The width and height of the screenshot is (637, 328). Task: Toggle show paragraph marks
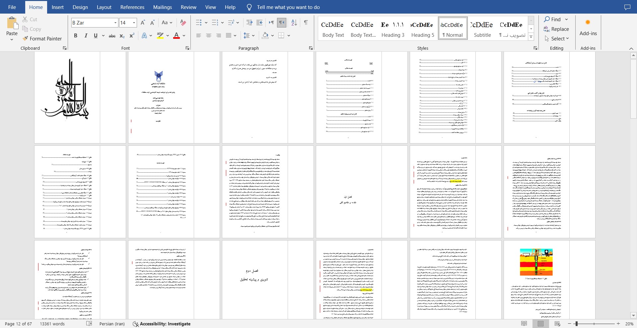(x=306, y=23)
